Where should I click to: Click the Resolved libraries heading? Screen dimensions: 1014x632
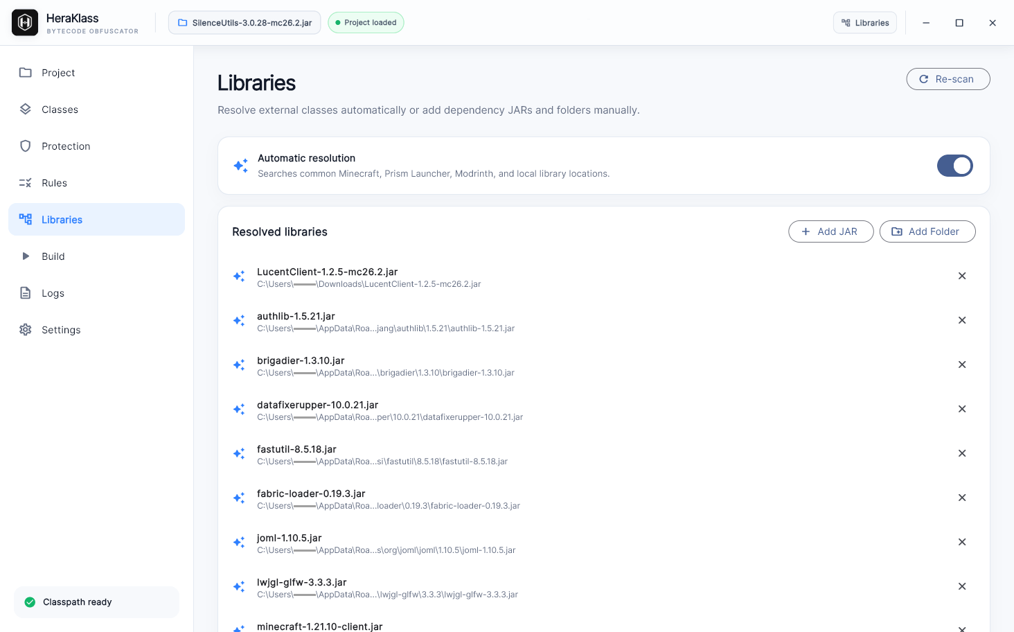click(x=280, y=231)
